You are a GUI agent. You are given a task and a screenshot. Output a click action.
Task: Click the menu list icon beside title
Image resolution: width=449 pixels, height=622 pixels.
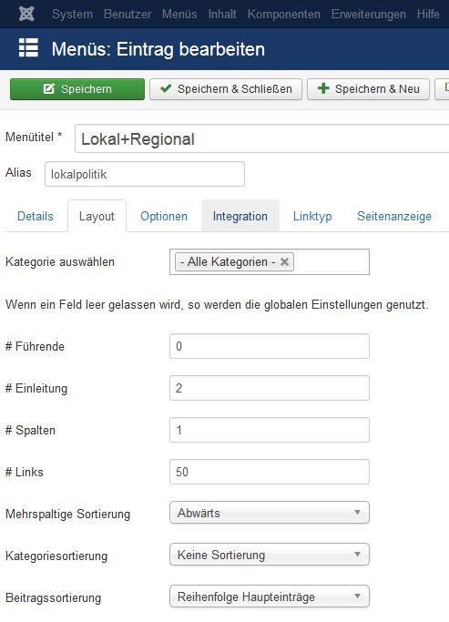(28, 48)
